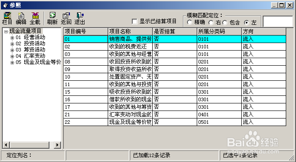296x162 pixels.
Task: Minimize the 参照 window
Action: pyautogui.click(x=274, y=5)
